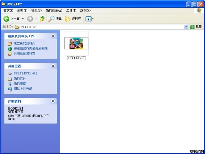The width and height of the screenshot is (205, 154).
Task: Click the green 移至 go button
Action: click(x=196, y=27)
